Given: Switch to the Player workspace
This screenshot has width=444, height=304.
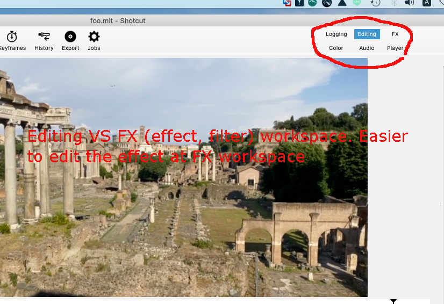Looking at the screenshot, I should 395,48.
